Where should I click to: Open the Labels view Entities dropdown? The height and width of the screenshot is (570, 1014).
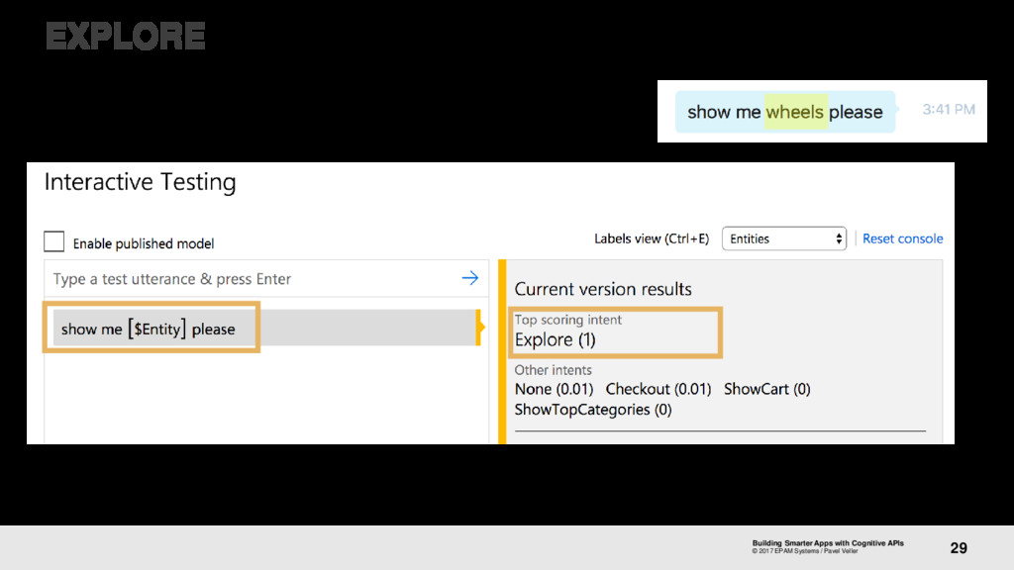coord(784,238)
